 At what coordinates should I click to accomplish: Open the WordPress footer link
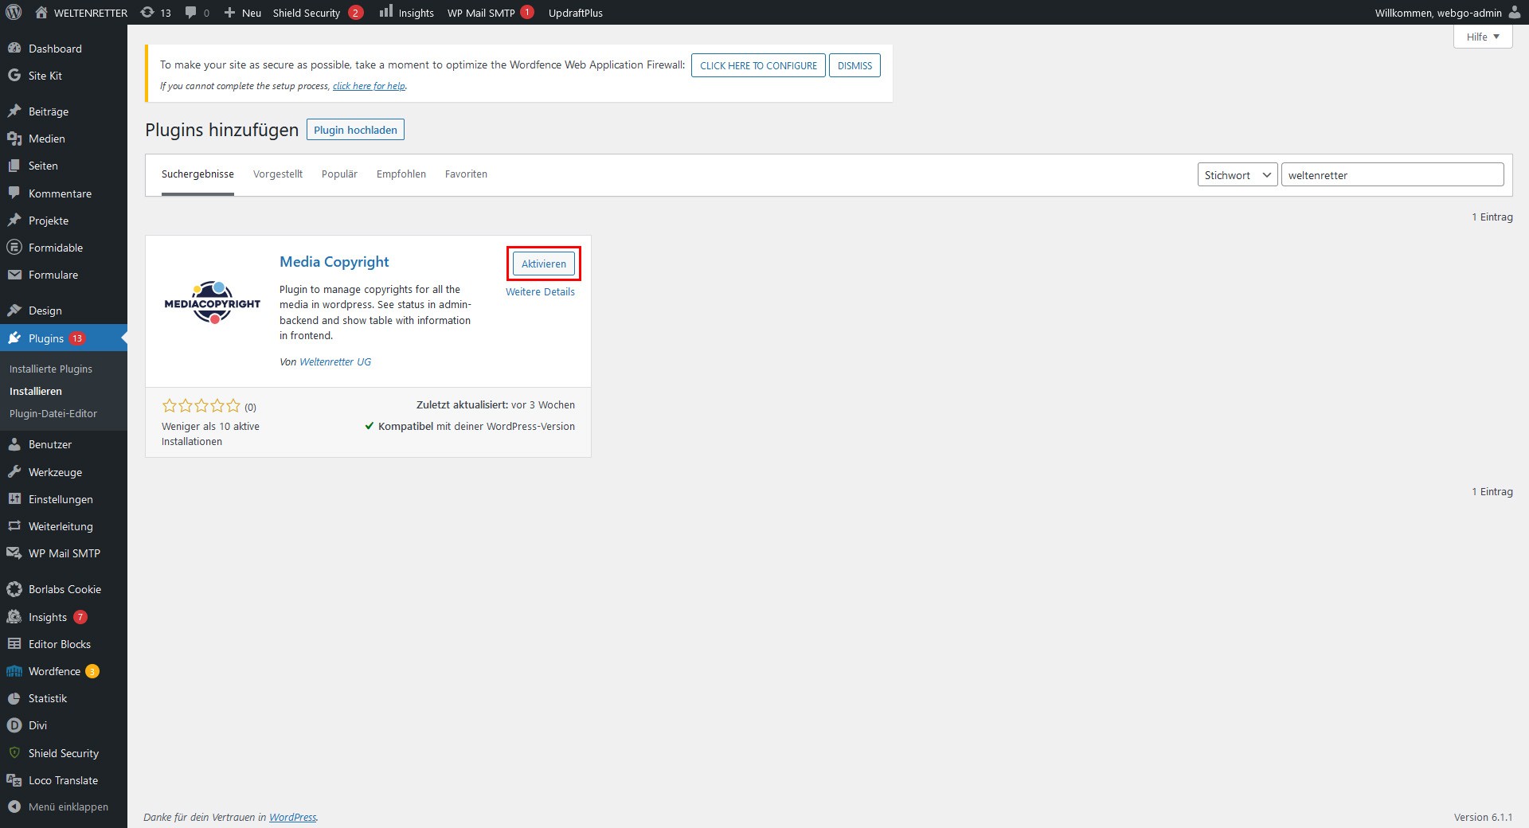point(292,817)
